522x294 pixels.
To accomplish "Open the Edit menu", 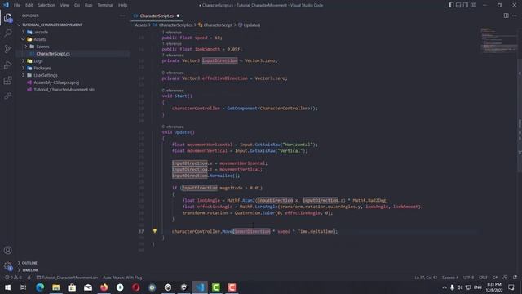I will tap(29, 5).
